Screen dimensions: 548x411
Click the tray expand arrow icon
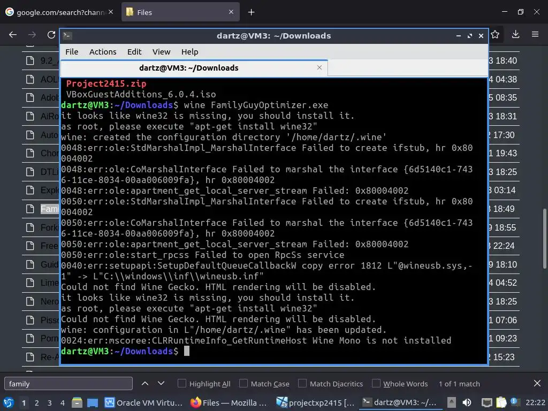pyautogui.click(x=452, y=402)
